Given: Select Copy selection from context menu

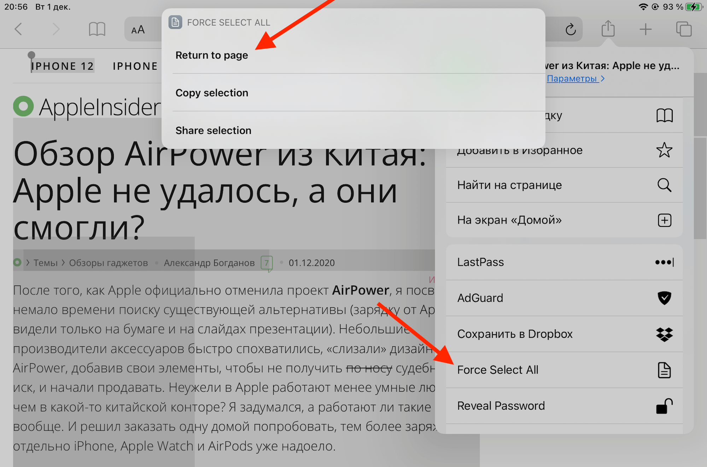Looking at the screenshot, I should (212, 93).
